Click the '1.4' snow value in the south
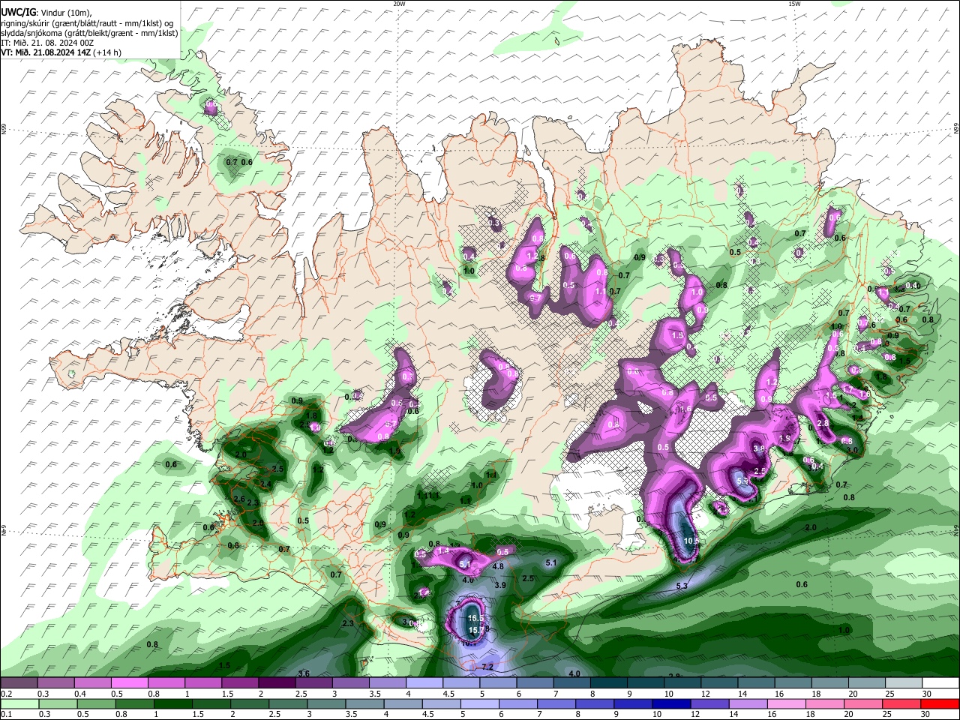The image size is (960, 720). pos(443,551)
